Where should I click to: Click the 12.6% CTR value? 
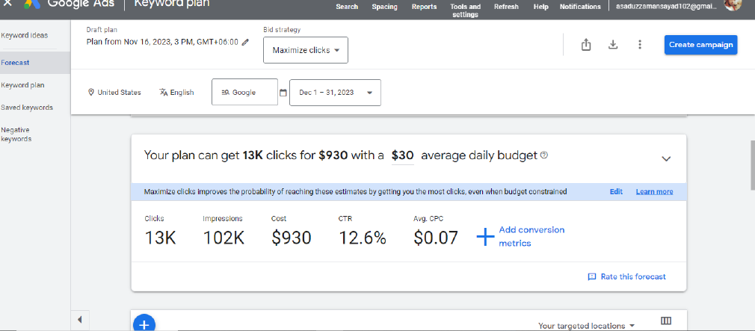tap(363, 238)
